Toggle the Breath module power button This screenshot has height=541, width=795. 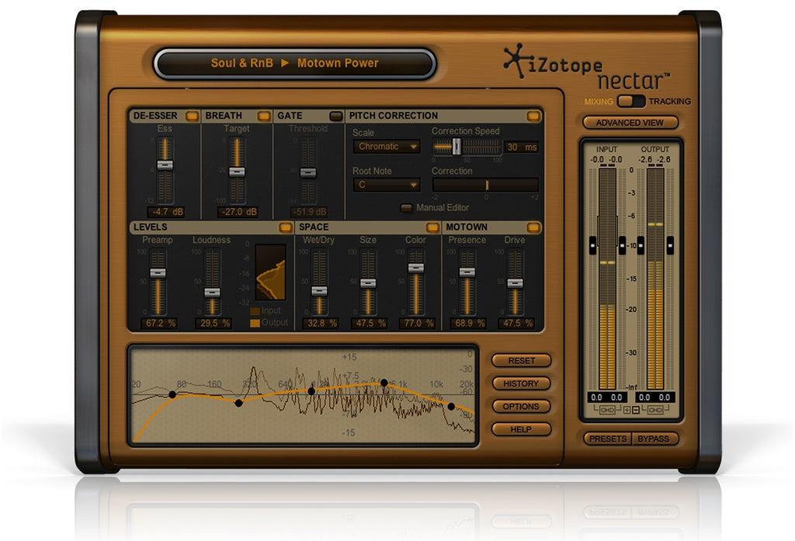point(264,116)
